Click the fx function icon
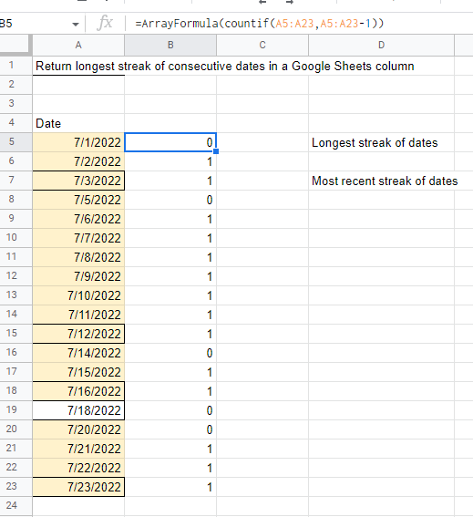 (x=105, y=24)
